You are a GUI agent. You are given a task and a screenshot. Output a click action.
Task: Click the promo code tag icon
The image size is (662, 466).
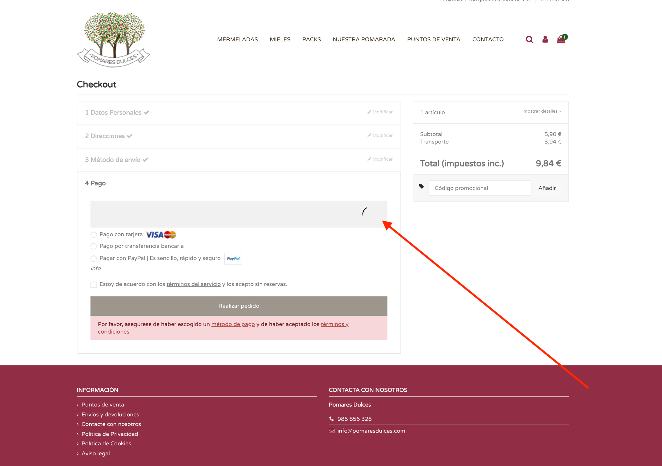click(x=421, y=186)
